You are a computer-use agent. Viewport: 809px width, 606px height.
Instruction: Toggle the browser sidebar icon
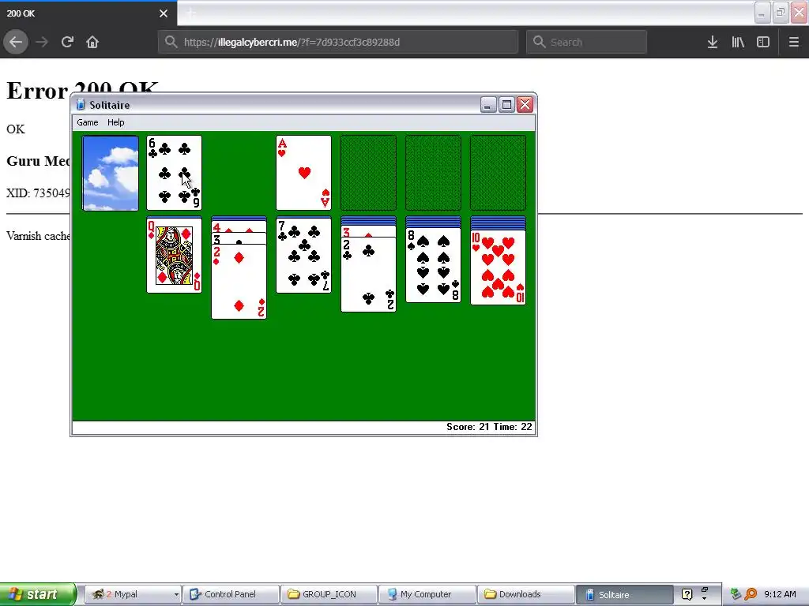point(763,42)
